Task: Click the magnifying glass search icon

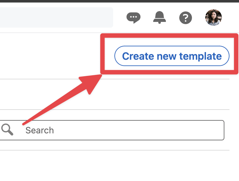Action: [x=7, y=130]
